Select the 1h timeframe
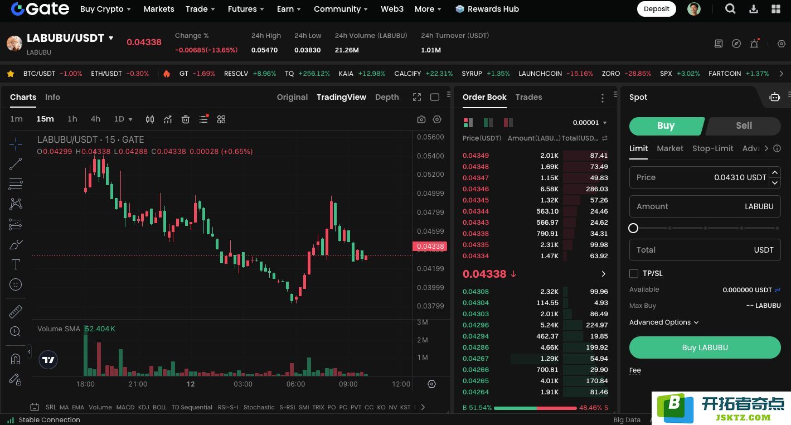The image size is (791, 425). [x=72, y=119]
